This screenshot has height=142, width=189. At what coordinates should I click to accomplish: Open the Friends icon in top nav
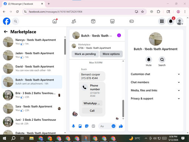[74, 21]
